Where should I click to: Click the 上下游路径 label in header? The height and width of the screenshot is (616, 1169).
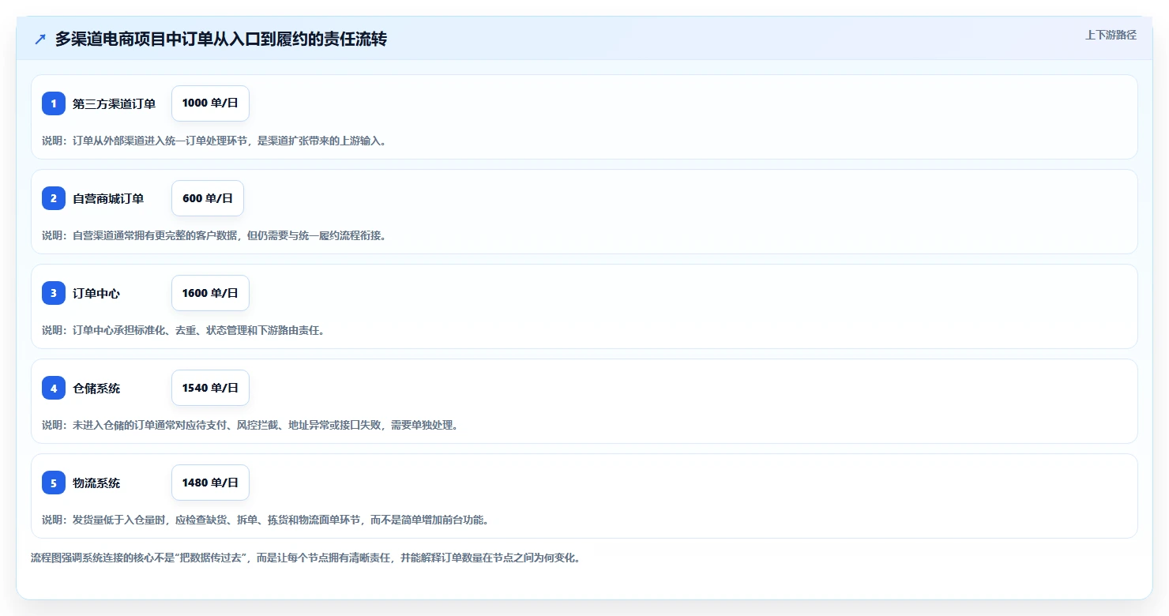point(1111,35)
